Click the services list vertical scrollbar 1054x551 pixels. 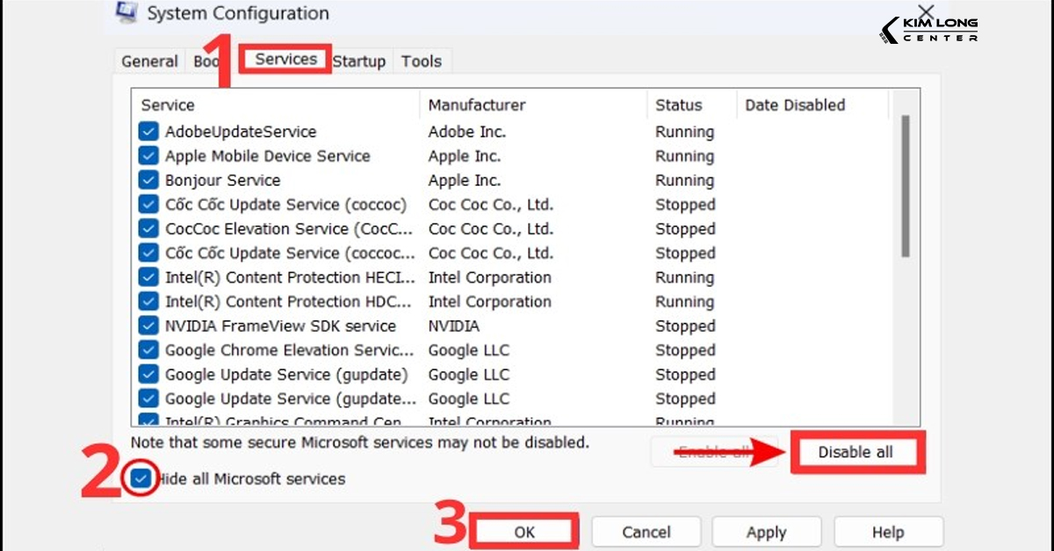coord(905,186)
